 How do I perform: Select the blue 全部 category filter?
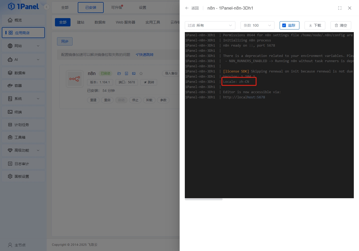pos(63,22)
